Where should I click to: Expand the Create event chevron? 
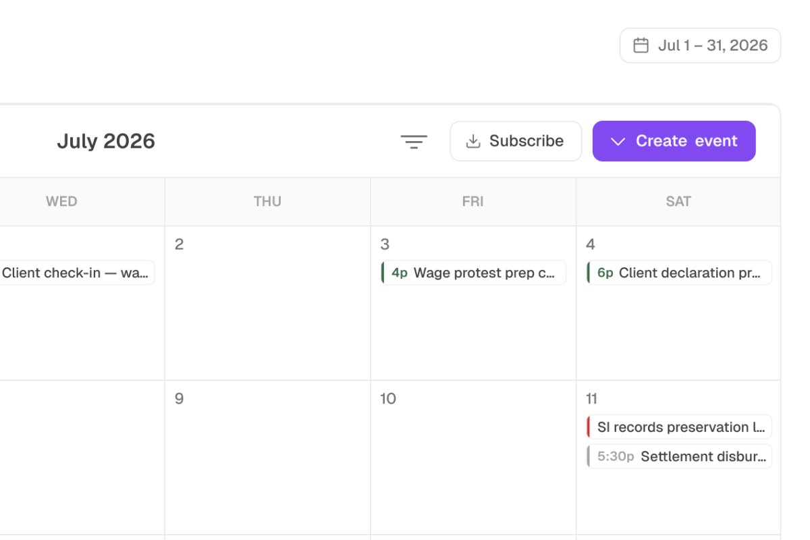pos(617,141)
